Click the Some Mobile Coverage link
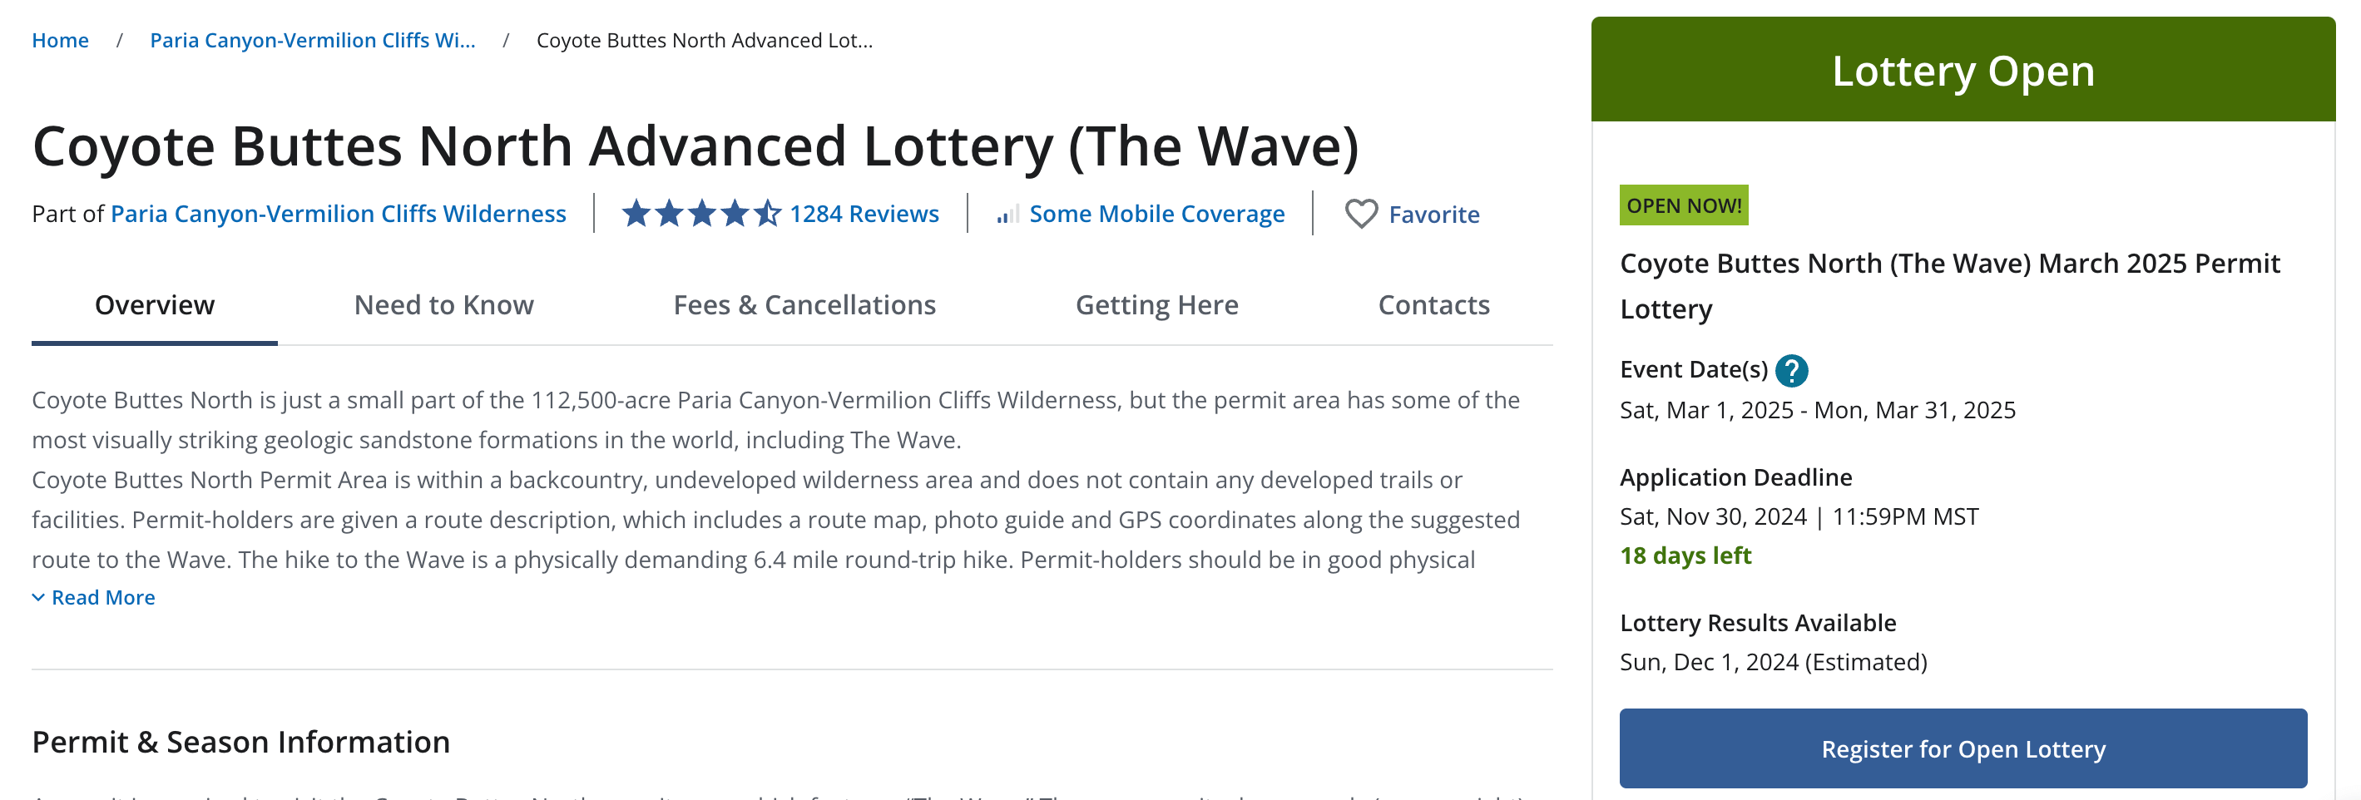Screen dimensions: 2361x800 click(x=1156, y=214)
